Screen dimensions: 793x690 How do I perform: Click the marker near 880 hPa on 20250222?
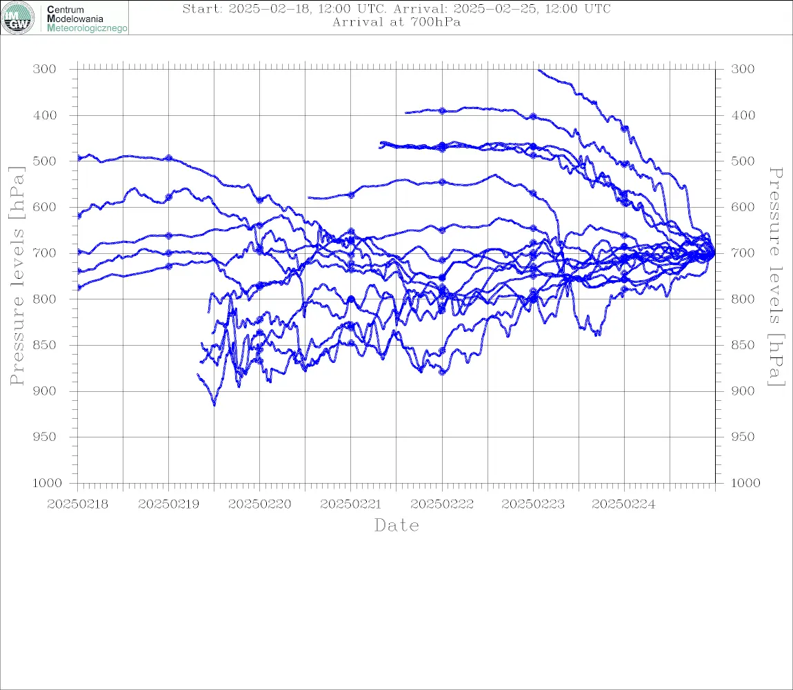pyautogui.click(x=442, y=372)
